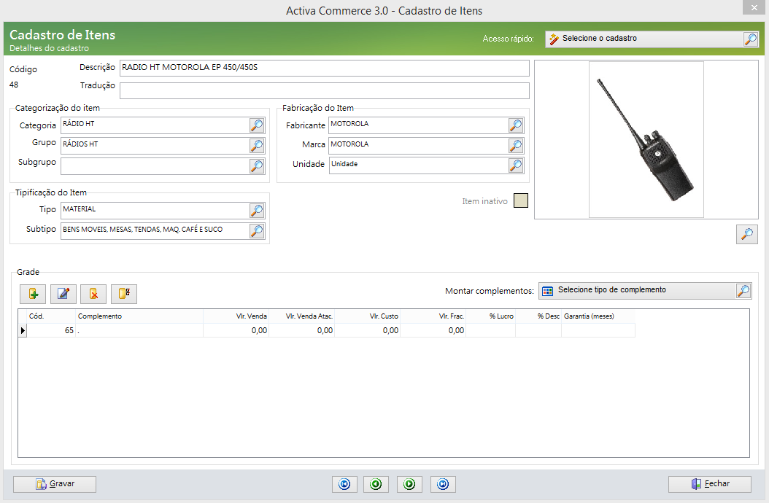Click the grade structure options icon

(123, 294)
